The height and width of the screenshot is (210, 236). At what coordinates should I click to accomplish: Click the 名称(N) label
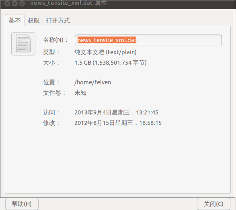(x=55, y=40)
